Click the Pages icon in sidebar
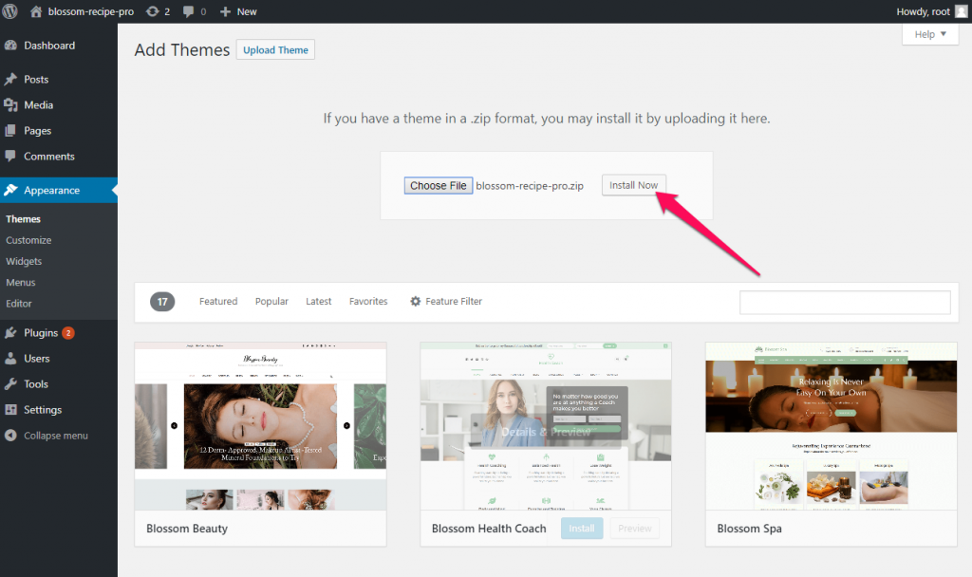The height and width of the screenshot is (577, 972). coord(10,131)
